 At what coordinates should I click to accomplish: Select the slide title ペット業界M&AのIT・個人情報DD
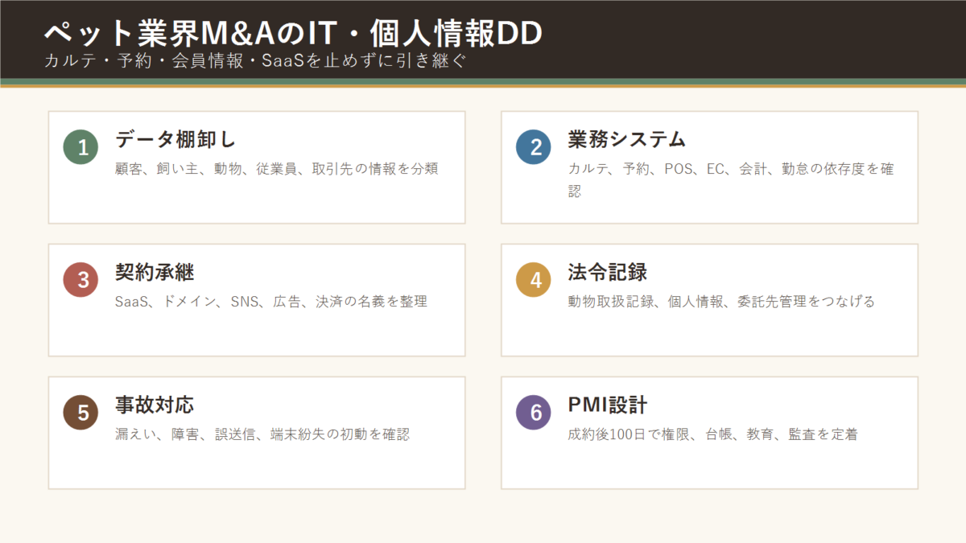coord(292,32)
